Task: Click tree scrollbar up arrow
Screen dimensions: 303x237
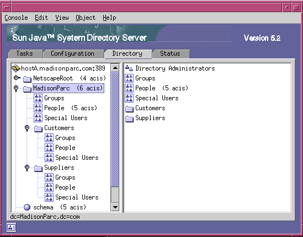Action: [x=115, y=68]
